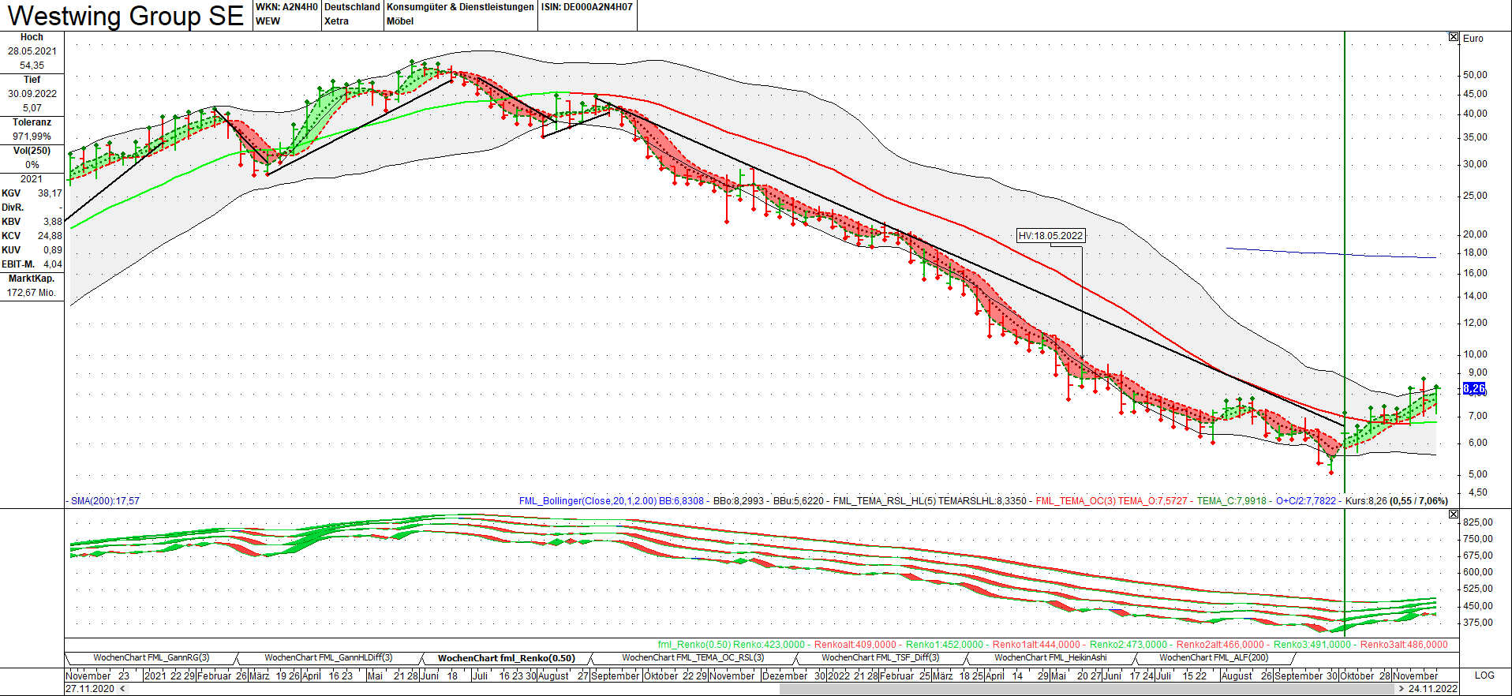Click the Euro currency label

(1473, 38)
